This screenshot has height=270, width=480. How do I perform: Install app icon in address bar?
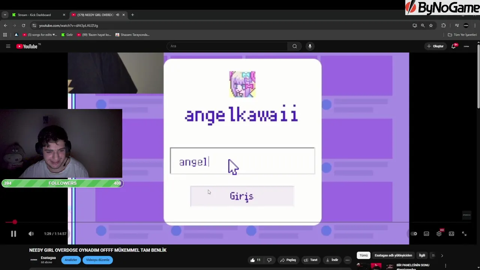pos(414,25)
